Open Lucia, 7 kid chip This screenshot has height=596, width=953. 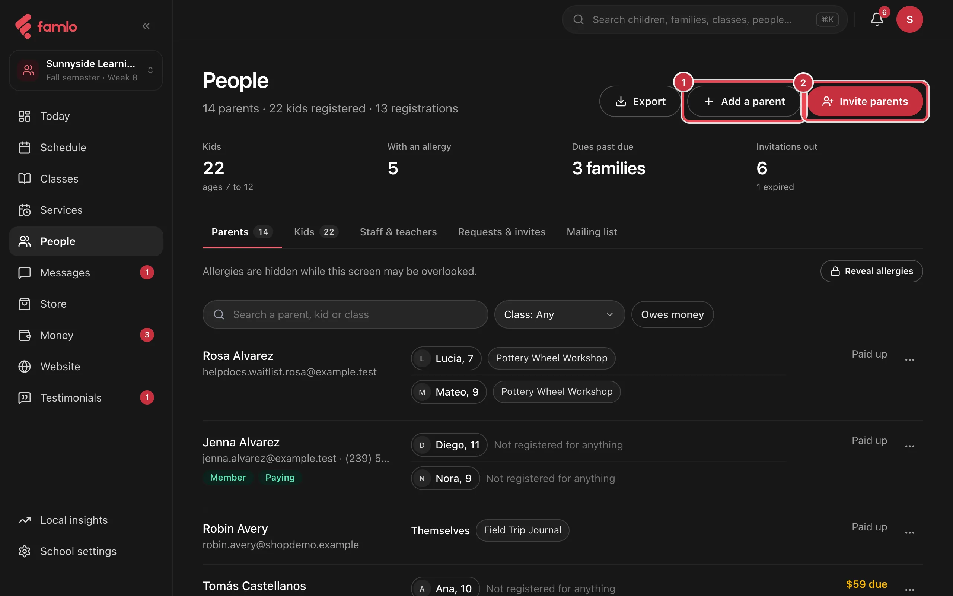(x=446, y=358)
